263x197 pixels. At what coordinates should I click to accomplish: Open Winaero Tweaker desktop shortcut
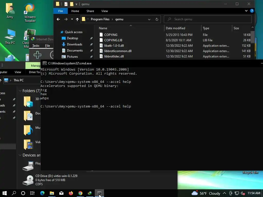tap(30, 13)
